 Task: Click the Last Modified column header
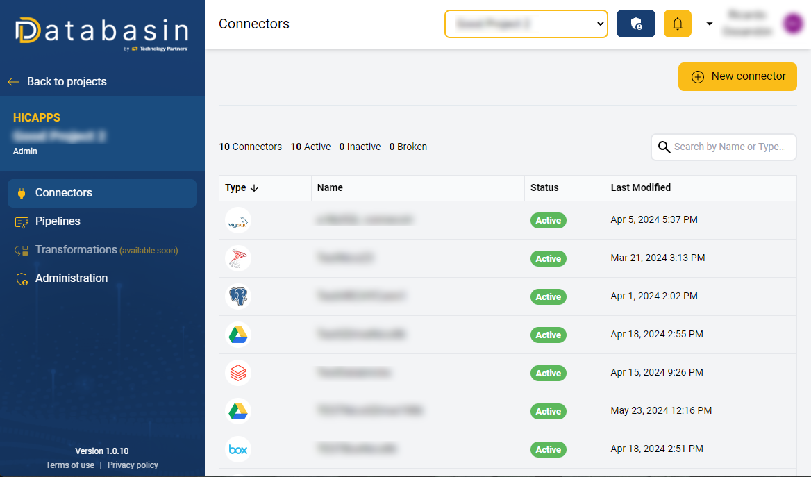click(640, 187)
